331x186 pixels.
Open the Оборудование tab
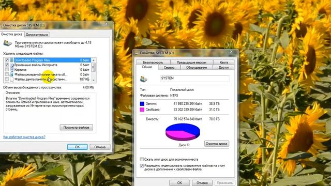tap(197, 68)
